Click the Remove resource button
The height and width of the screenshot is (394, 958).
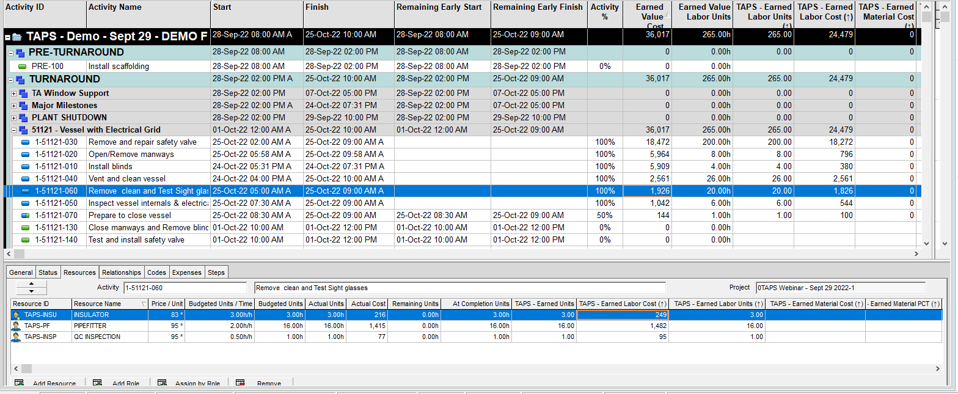(x=261, y=384)
